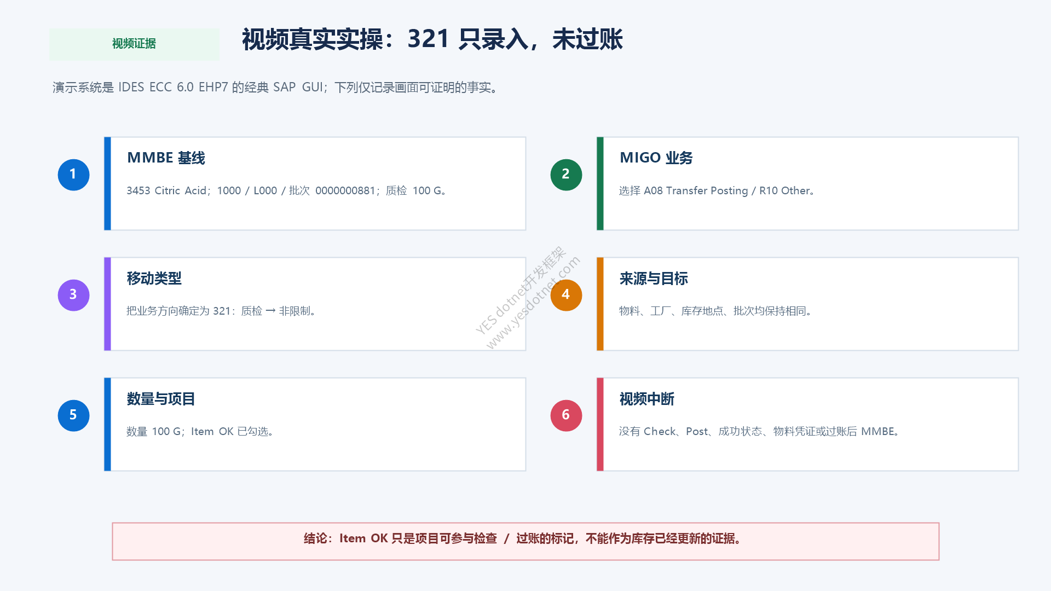
Task: Click the orange number 4 circle badge
Action: click(x=566, y=295)
